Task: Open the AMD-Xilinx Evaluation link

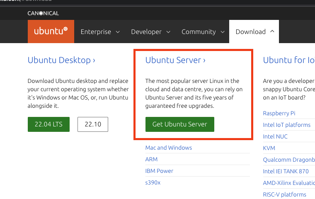Action: [289, 183]
